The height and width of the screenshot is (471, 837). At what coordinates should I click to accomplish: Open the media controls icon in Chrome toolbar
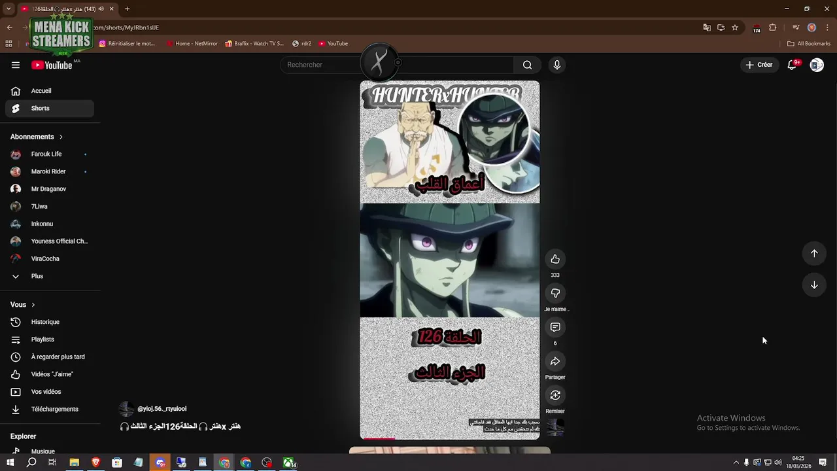click(796, 27)
